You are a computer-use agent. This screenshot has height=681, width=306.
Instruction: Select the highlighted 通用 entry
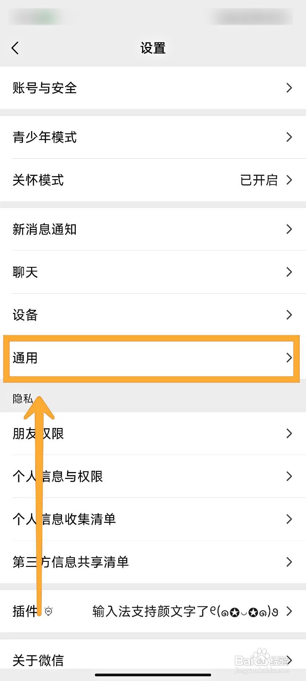click(26, 358)
